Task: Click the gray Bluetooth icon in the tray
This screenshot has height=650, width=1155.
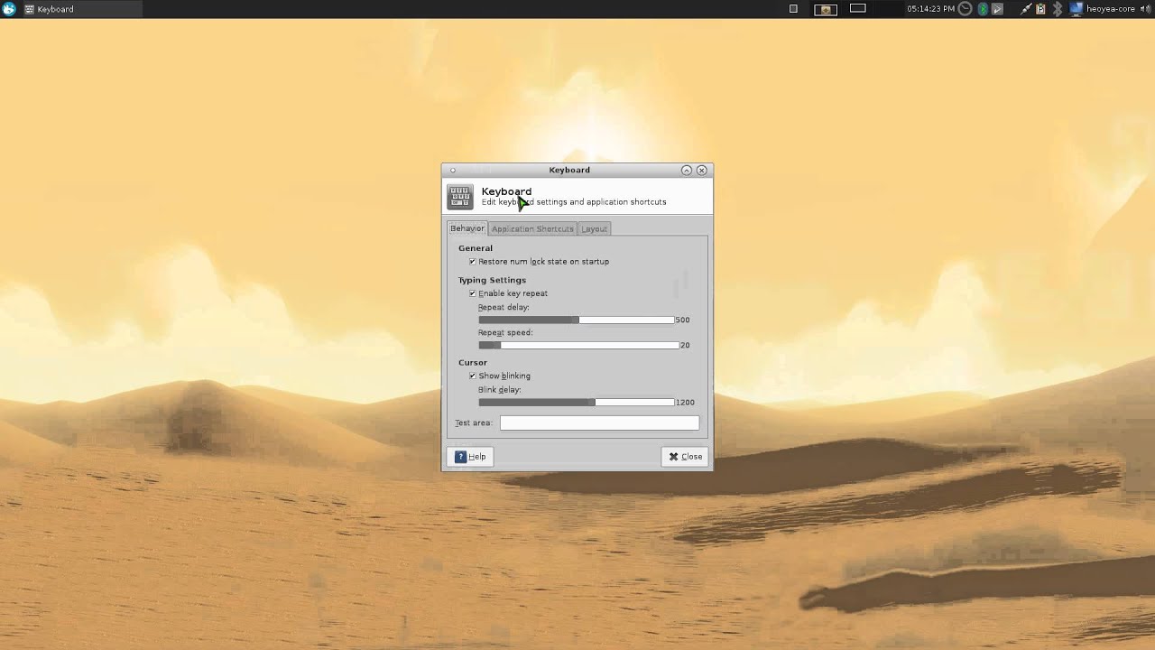Action: [1058, 9]
